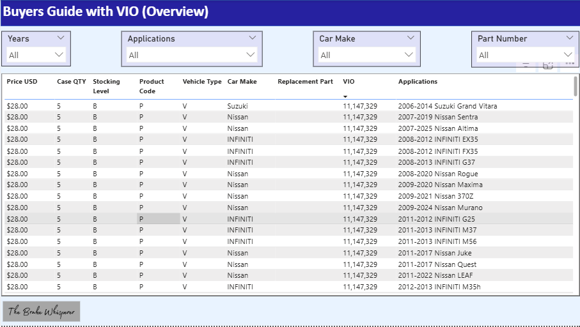Viewport: 580px width, 327px height.
Task: Select '2011-2012 INFINITI G25' cell
Action: (437, 219)
